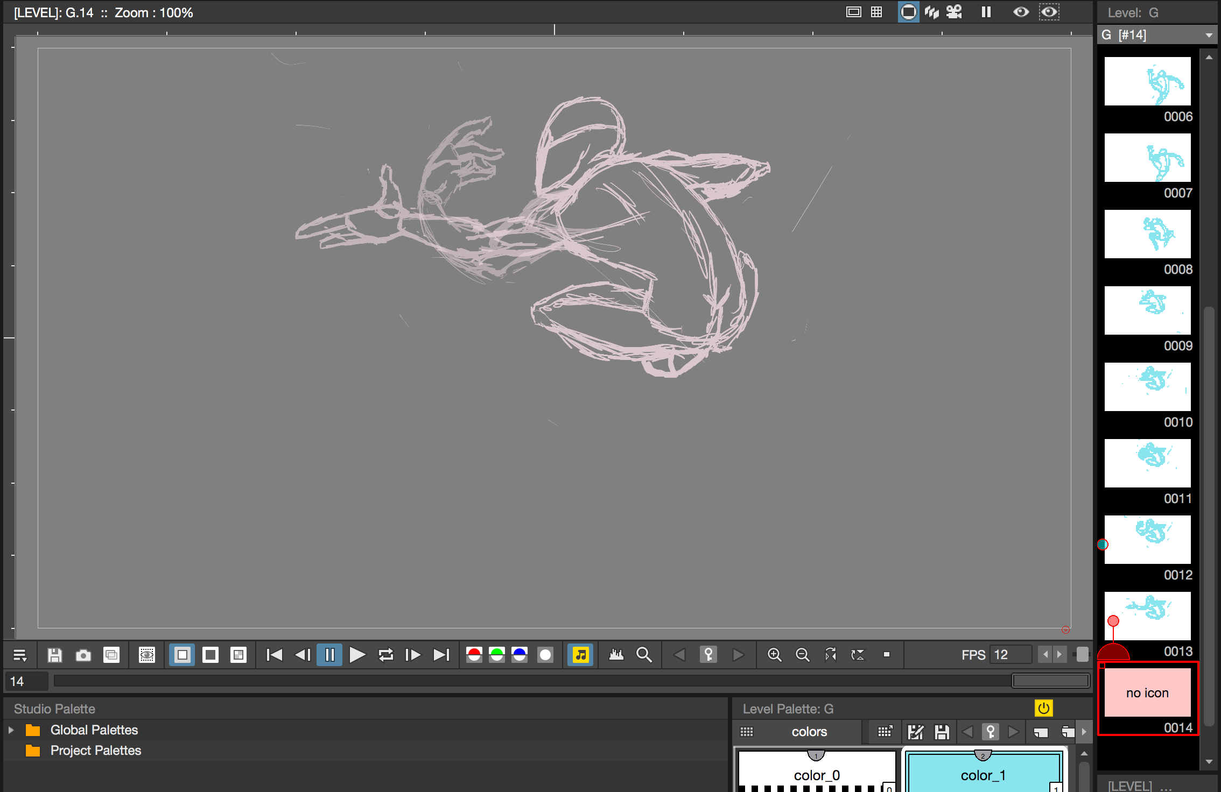
Task: Open the G [#14] level selector dropdown
Action: 1155,34
